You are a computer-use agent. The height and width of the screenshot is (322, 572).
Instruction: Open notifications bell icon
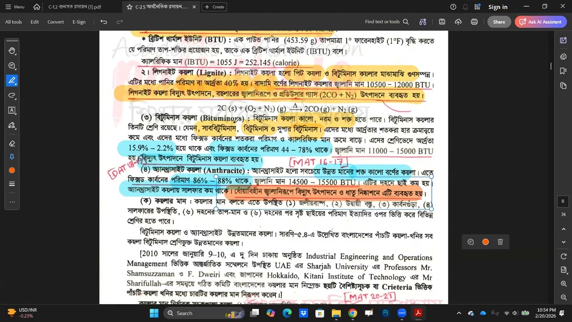(x=465, y=7)
